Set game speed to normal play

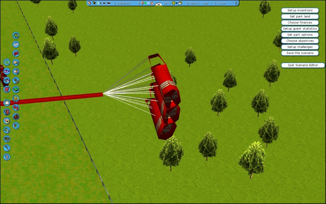pyautogui.click(x=101, y=3)
